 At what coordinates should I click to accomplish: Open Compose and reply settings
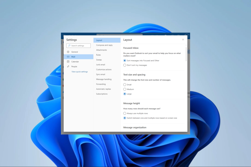[107, 45]
